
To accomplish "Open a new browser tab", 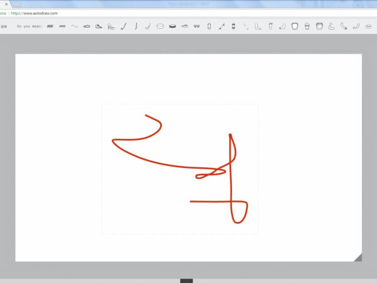I will click(18, 4).
